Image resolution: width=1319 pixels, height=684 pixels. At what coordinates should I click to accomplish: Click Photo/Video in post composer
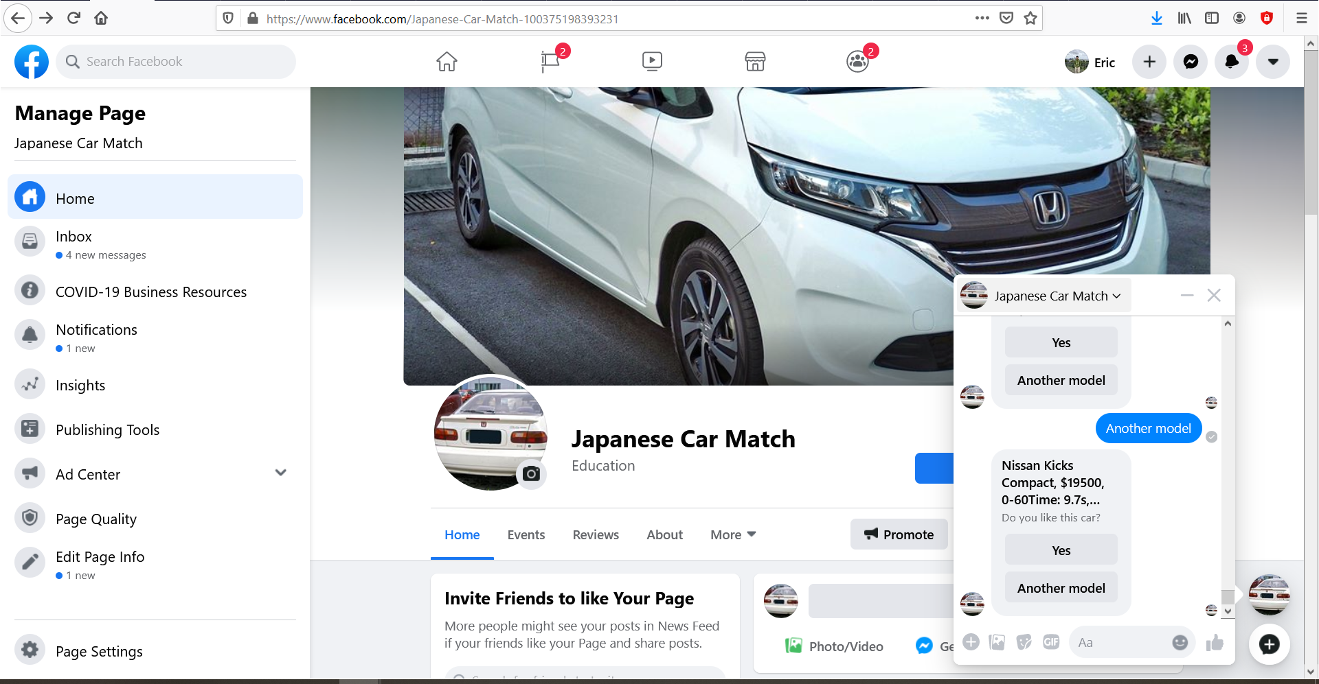point(835,646)
